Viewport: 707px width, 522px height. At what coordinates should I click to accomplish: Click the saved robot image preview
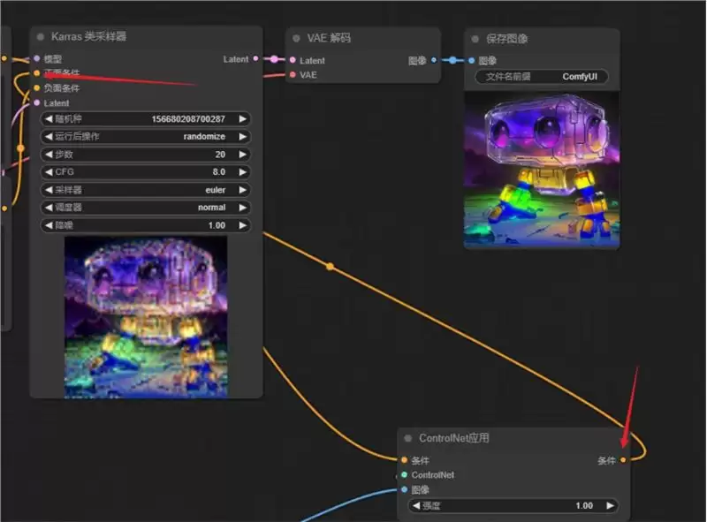point(542,170)
